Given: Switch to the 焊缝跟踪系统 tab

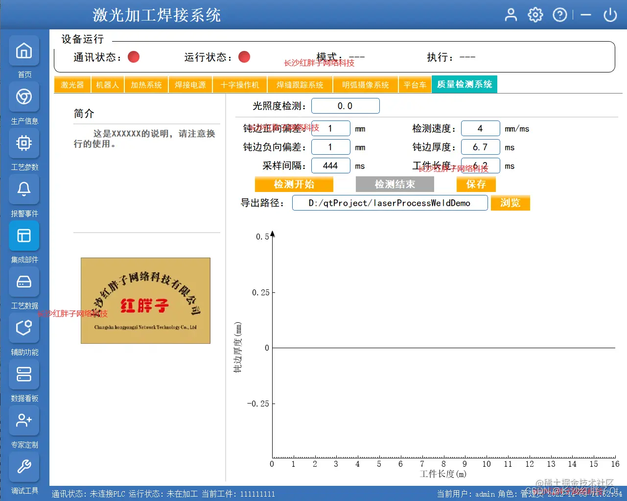Looking at the screenshot, I should [300, 84].
